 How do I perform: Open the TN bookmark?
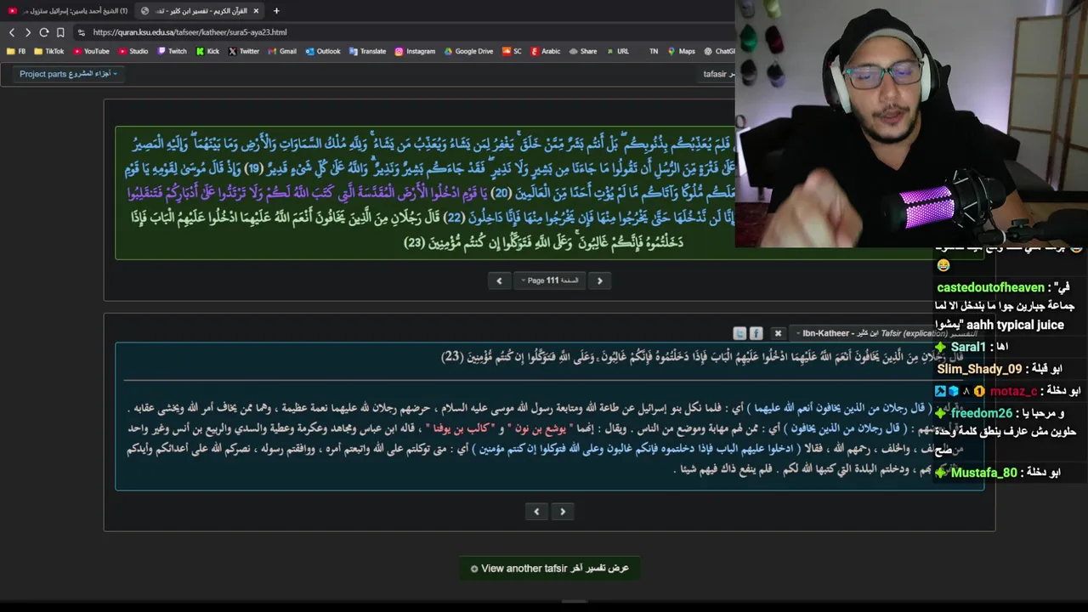click(x=653, y=51)
